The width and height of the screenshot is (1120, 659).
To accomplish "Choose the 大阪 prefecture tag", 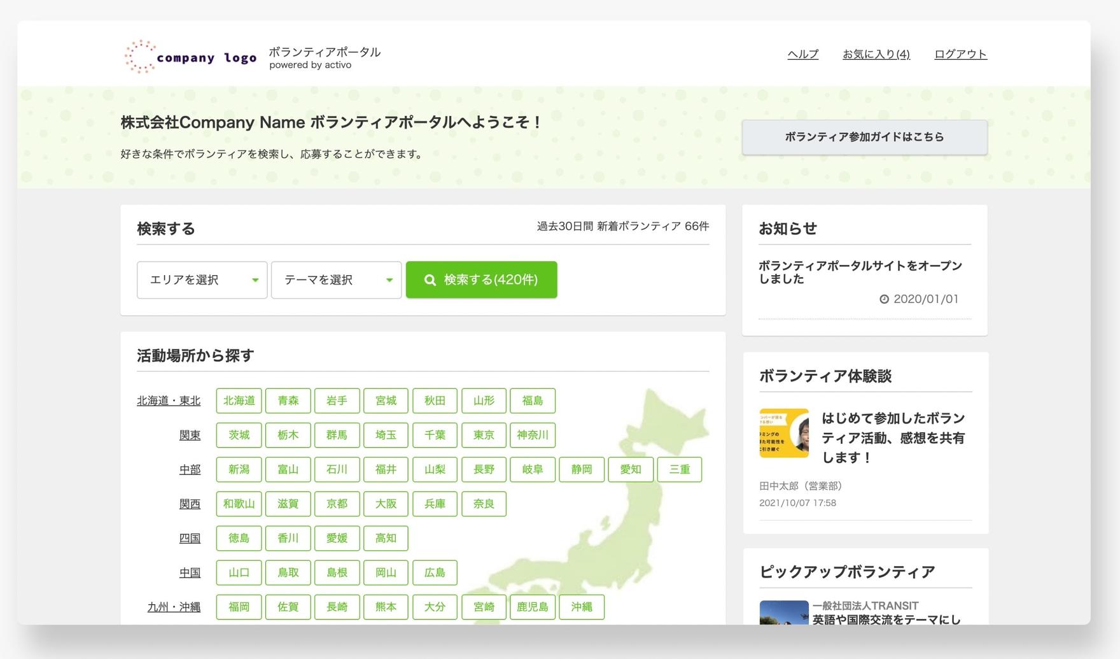I will point(386,504).
